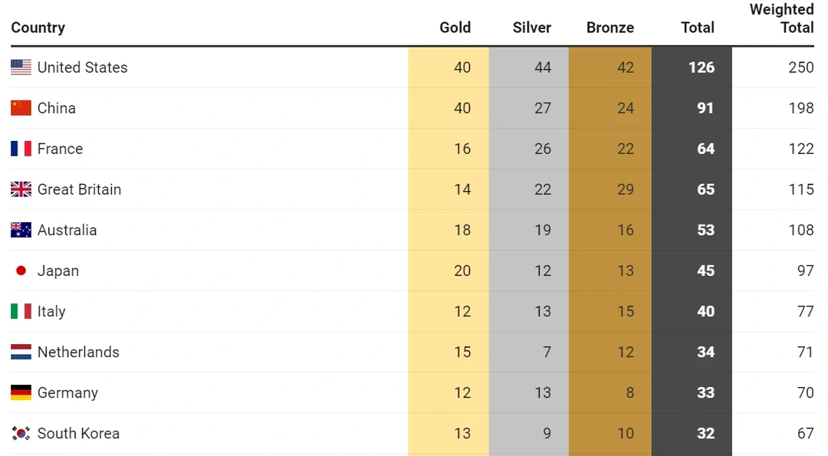This screenshot has height=456, width=828.
Task: Click the Japan flag icon
Action: (x=21, y=271)
